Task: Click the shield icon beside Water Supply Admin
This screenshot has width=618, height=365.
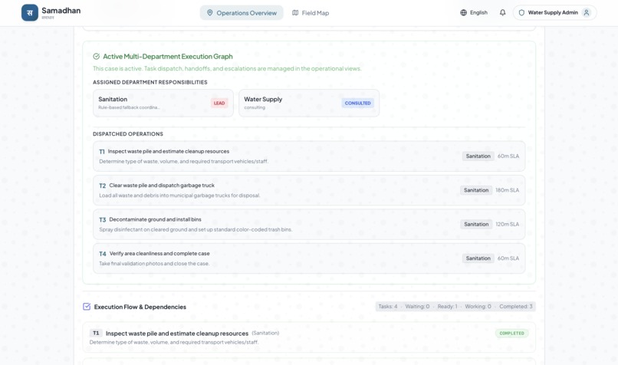Action: click(521, 12)
